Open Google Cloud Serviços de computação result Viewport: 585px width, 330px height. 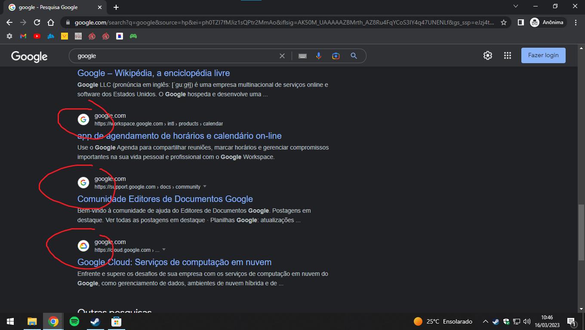[174, 262]
